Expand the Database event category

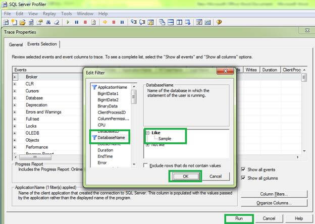pyautogui.click(x=15, y=98)
